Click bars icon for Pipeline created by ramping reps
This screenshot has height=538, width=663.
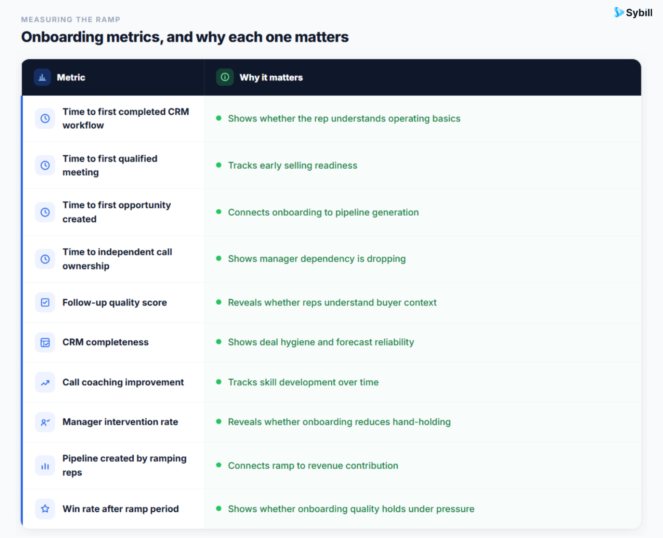click(x=45, y=466)
